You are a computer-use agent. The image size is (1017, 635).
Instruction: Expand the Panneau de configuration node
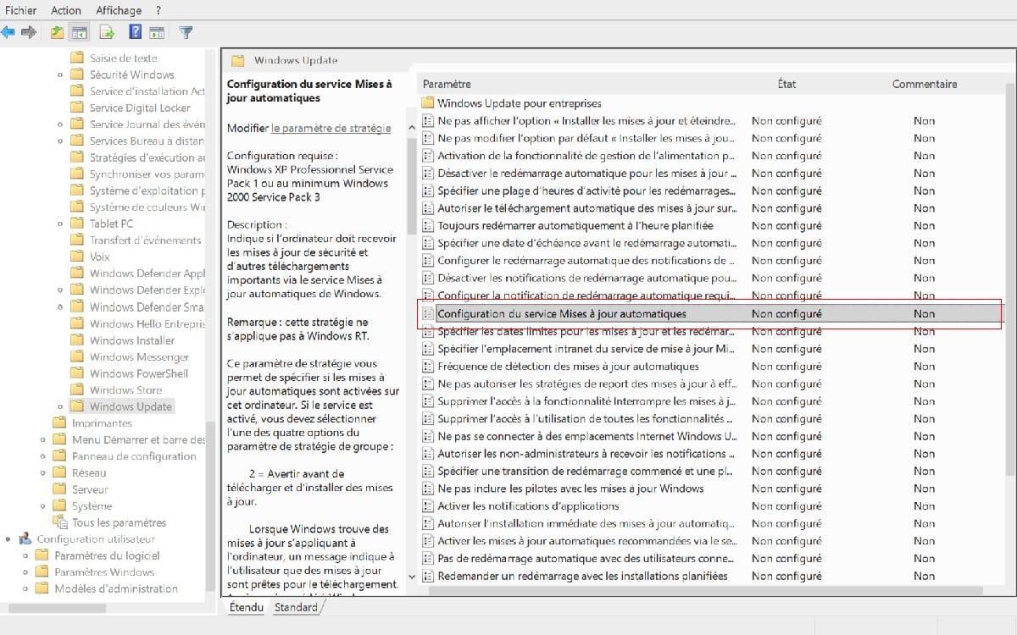coord(42,456)
